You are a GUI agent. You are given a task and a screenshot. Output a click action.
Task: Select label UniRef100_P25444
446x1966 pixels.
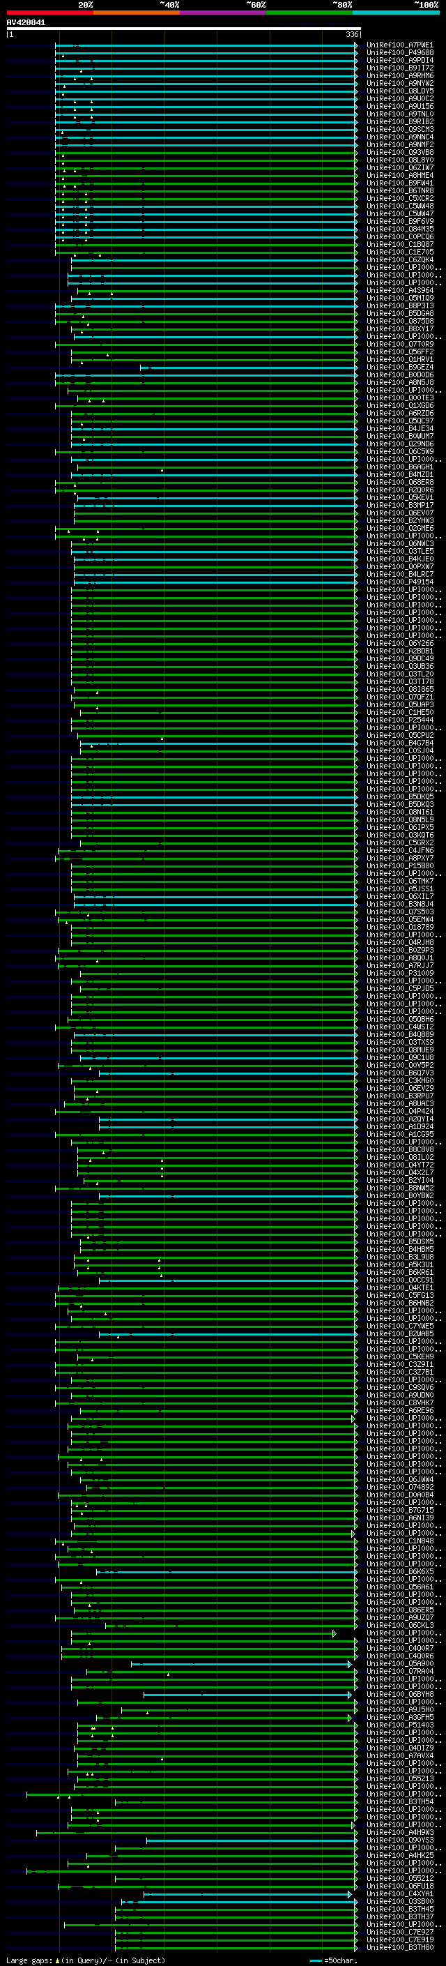click(399, 720)
